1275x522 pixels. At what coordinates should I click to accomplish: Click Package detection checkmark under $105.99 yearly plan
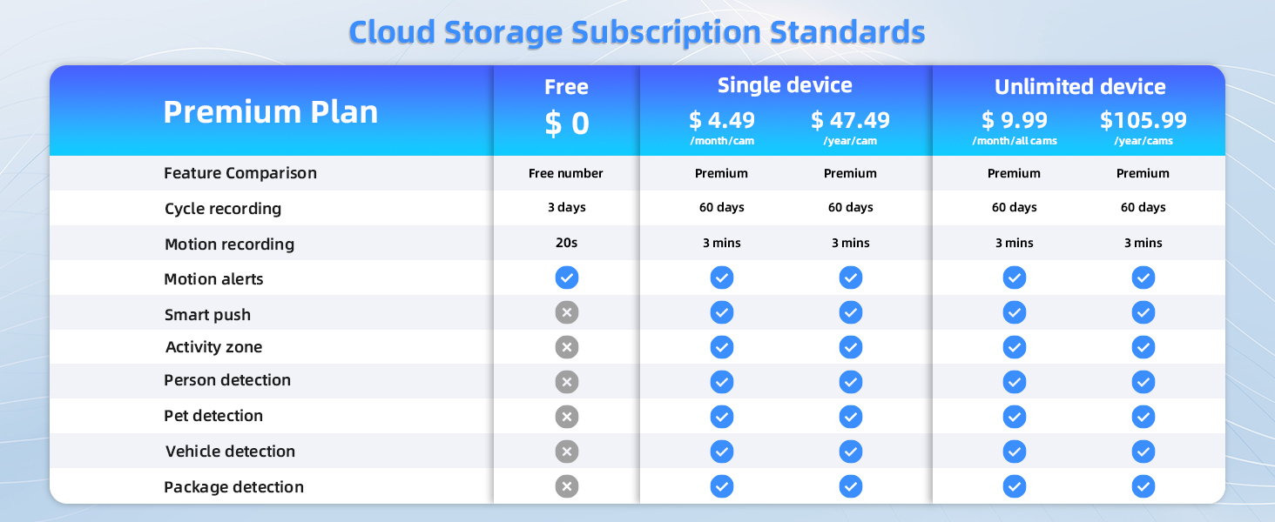click(x=1143, y=486)
